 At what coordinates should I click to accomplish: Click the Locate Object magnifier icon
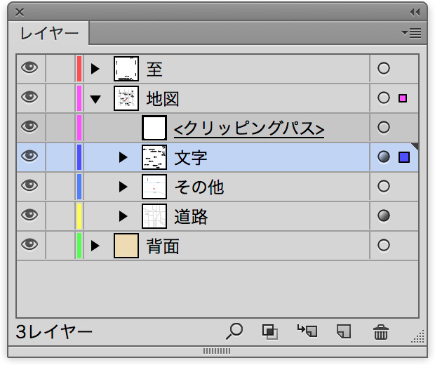(234, 331)
